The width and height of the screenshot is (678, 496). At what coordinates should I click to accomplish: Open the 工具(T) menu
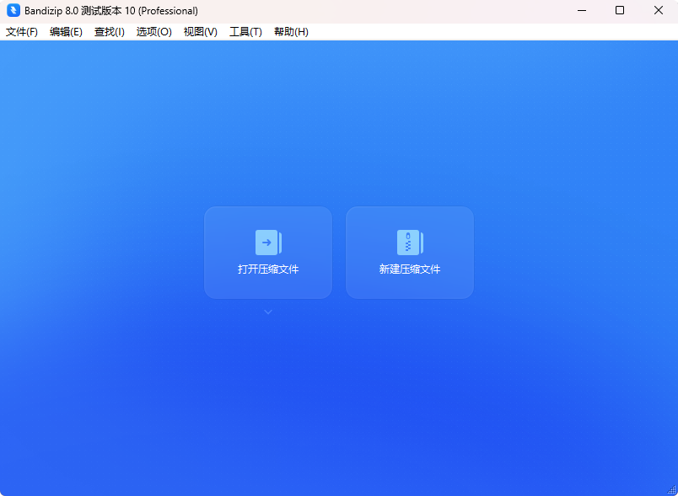coord(245,32)
